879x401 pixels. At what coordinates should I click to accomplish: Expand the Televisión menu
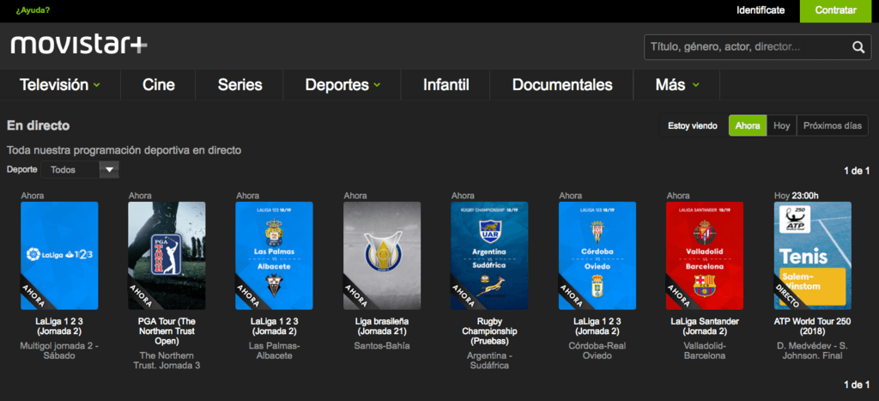(x=60, y=85)
